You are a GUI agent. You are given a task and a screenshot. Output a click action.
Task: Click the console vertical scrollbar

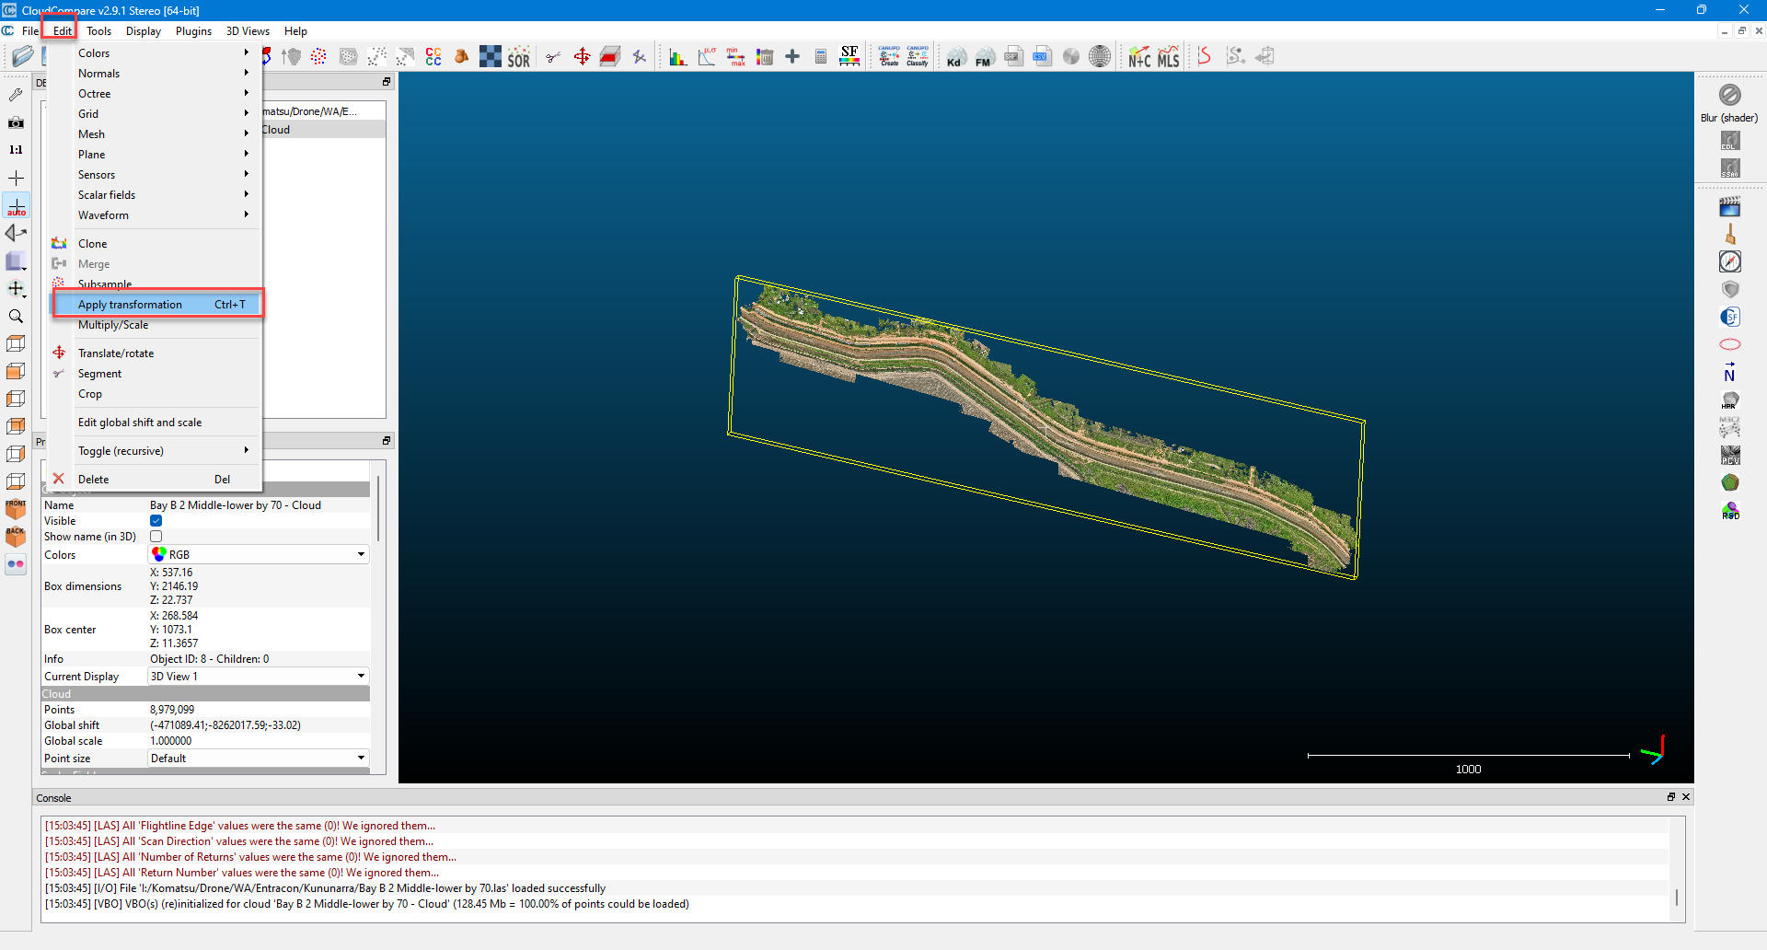click(x=1677, y=897)
